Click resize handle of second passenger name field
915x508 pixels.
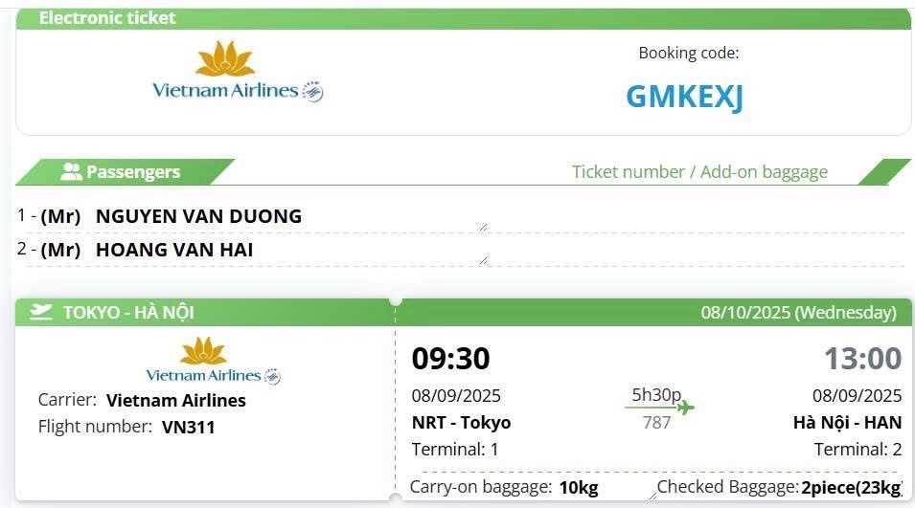(483, 259)
